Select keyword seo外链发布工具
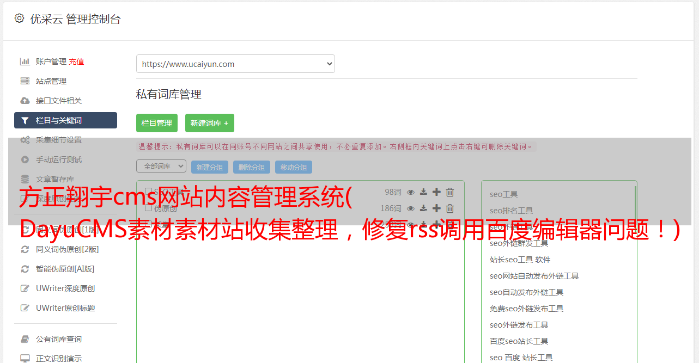699x363 pixels. (x=519, y=325)
